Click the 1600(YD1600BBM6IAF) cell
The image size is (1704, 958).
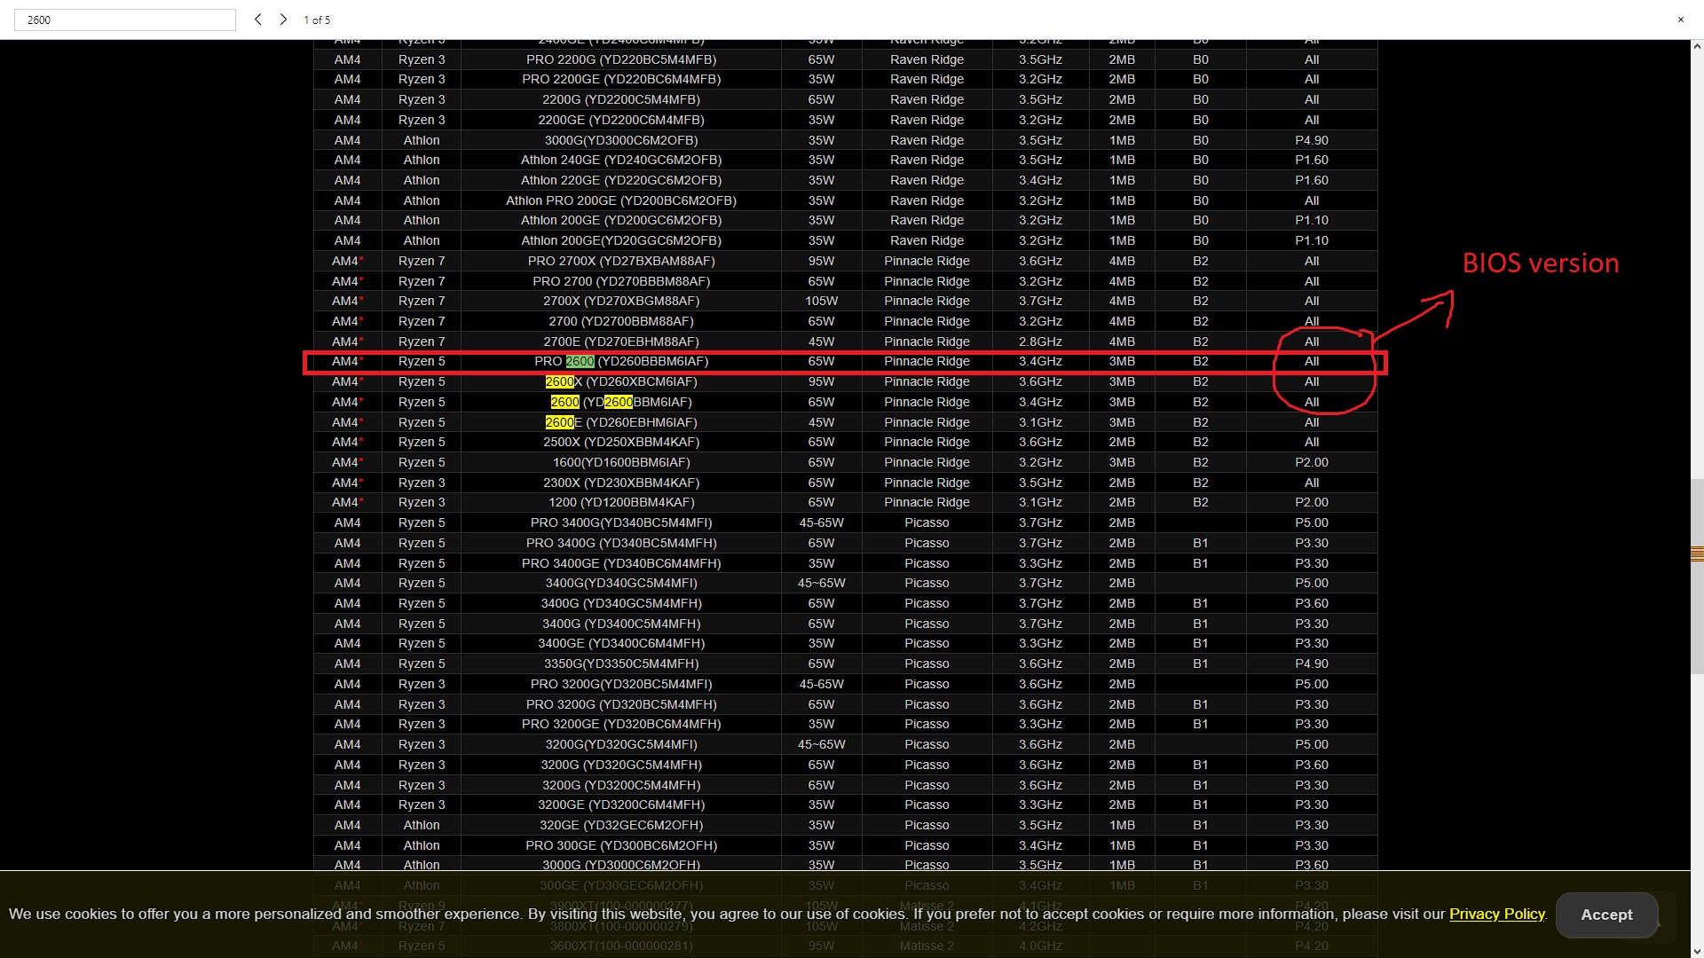coord(621,462)
